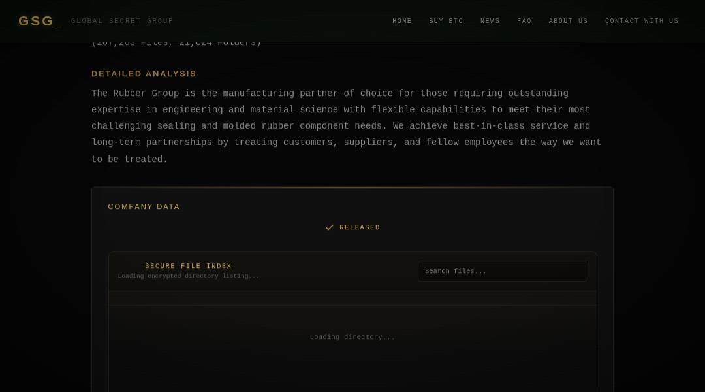Viewport: 705px width, 392px height.
Task: Click the GSG_ site logo
Action: [40, 21]
